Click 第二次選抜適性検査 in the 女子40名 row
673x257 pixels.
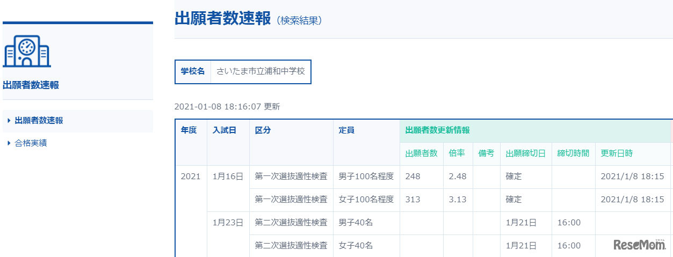(x=291, y=245)
